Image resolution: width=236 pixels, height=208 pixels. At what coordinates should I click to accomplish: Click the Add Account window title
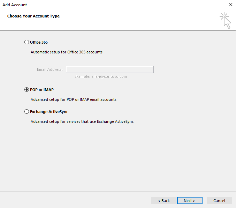(x=15, y=5)
